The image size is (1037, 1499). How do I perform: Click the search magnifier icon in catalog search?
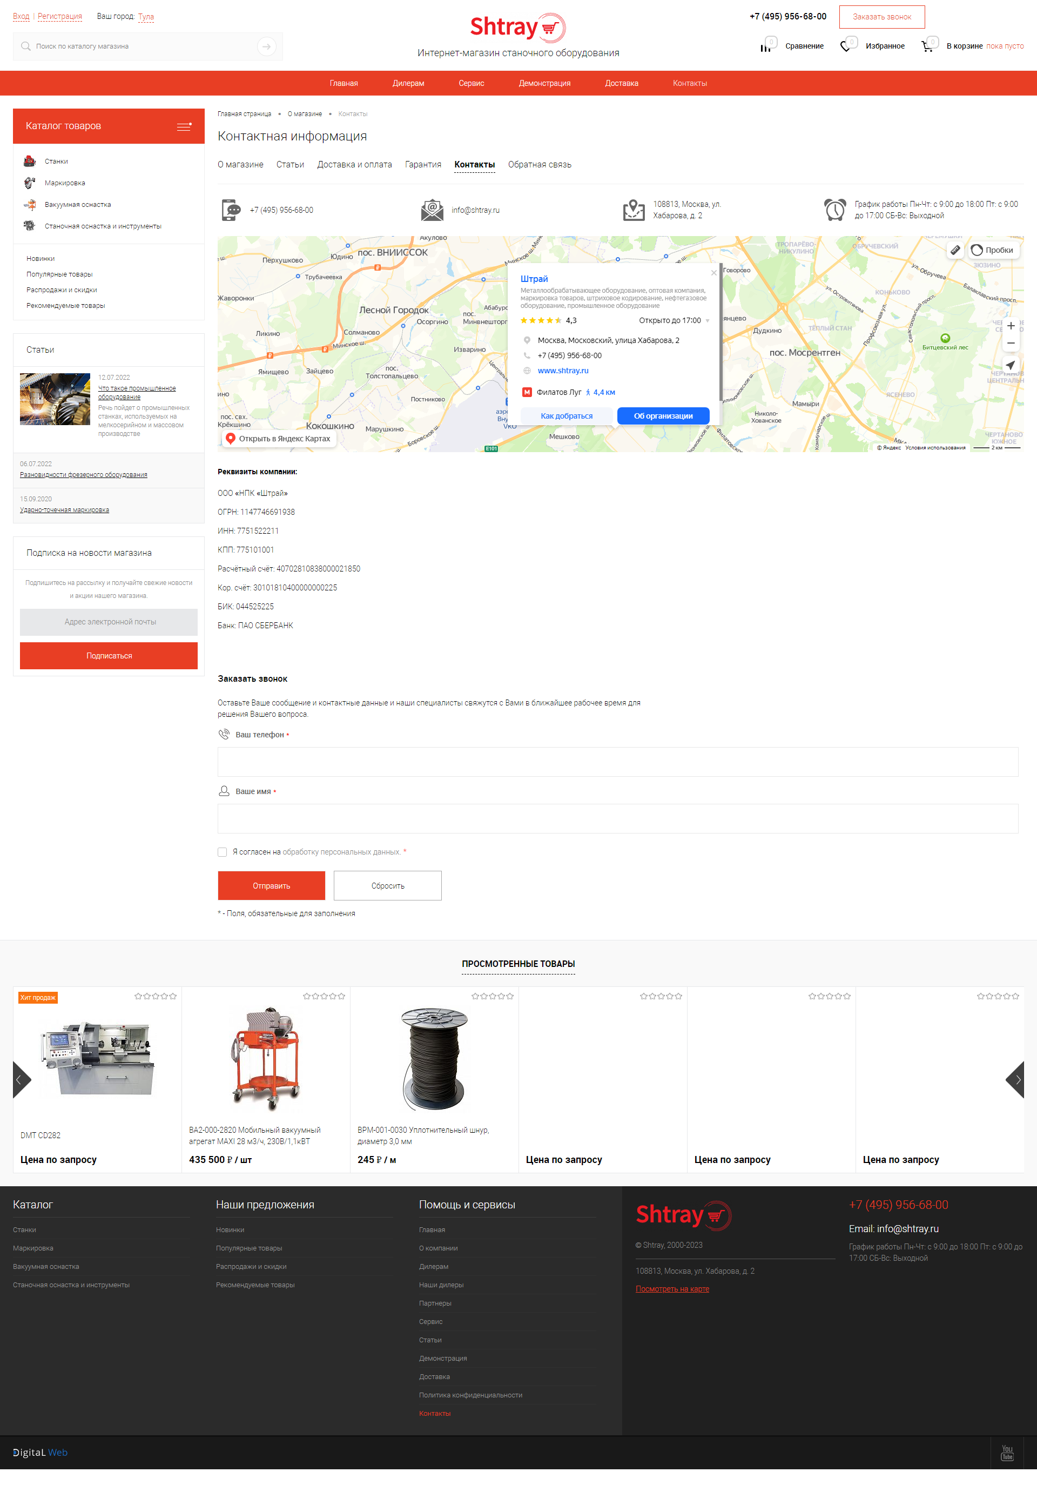point(26,46)
